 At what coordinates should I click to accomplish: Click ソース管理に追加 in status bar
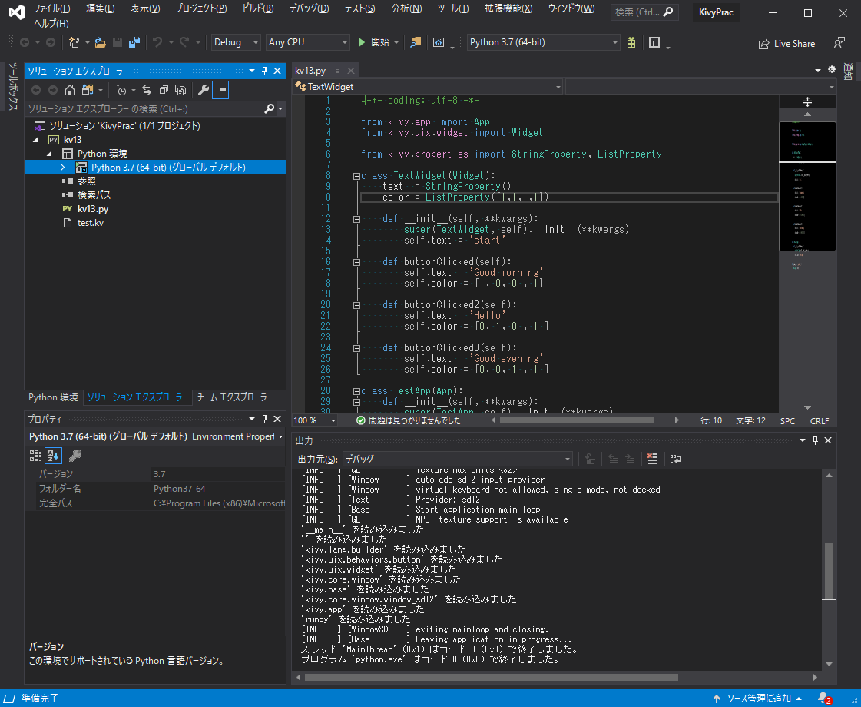[x=758, y=699]
